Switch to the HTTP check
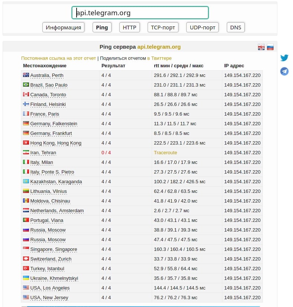 click(x=129, y=28)
